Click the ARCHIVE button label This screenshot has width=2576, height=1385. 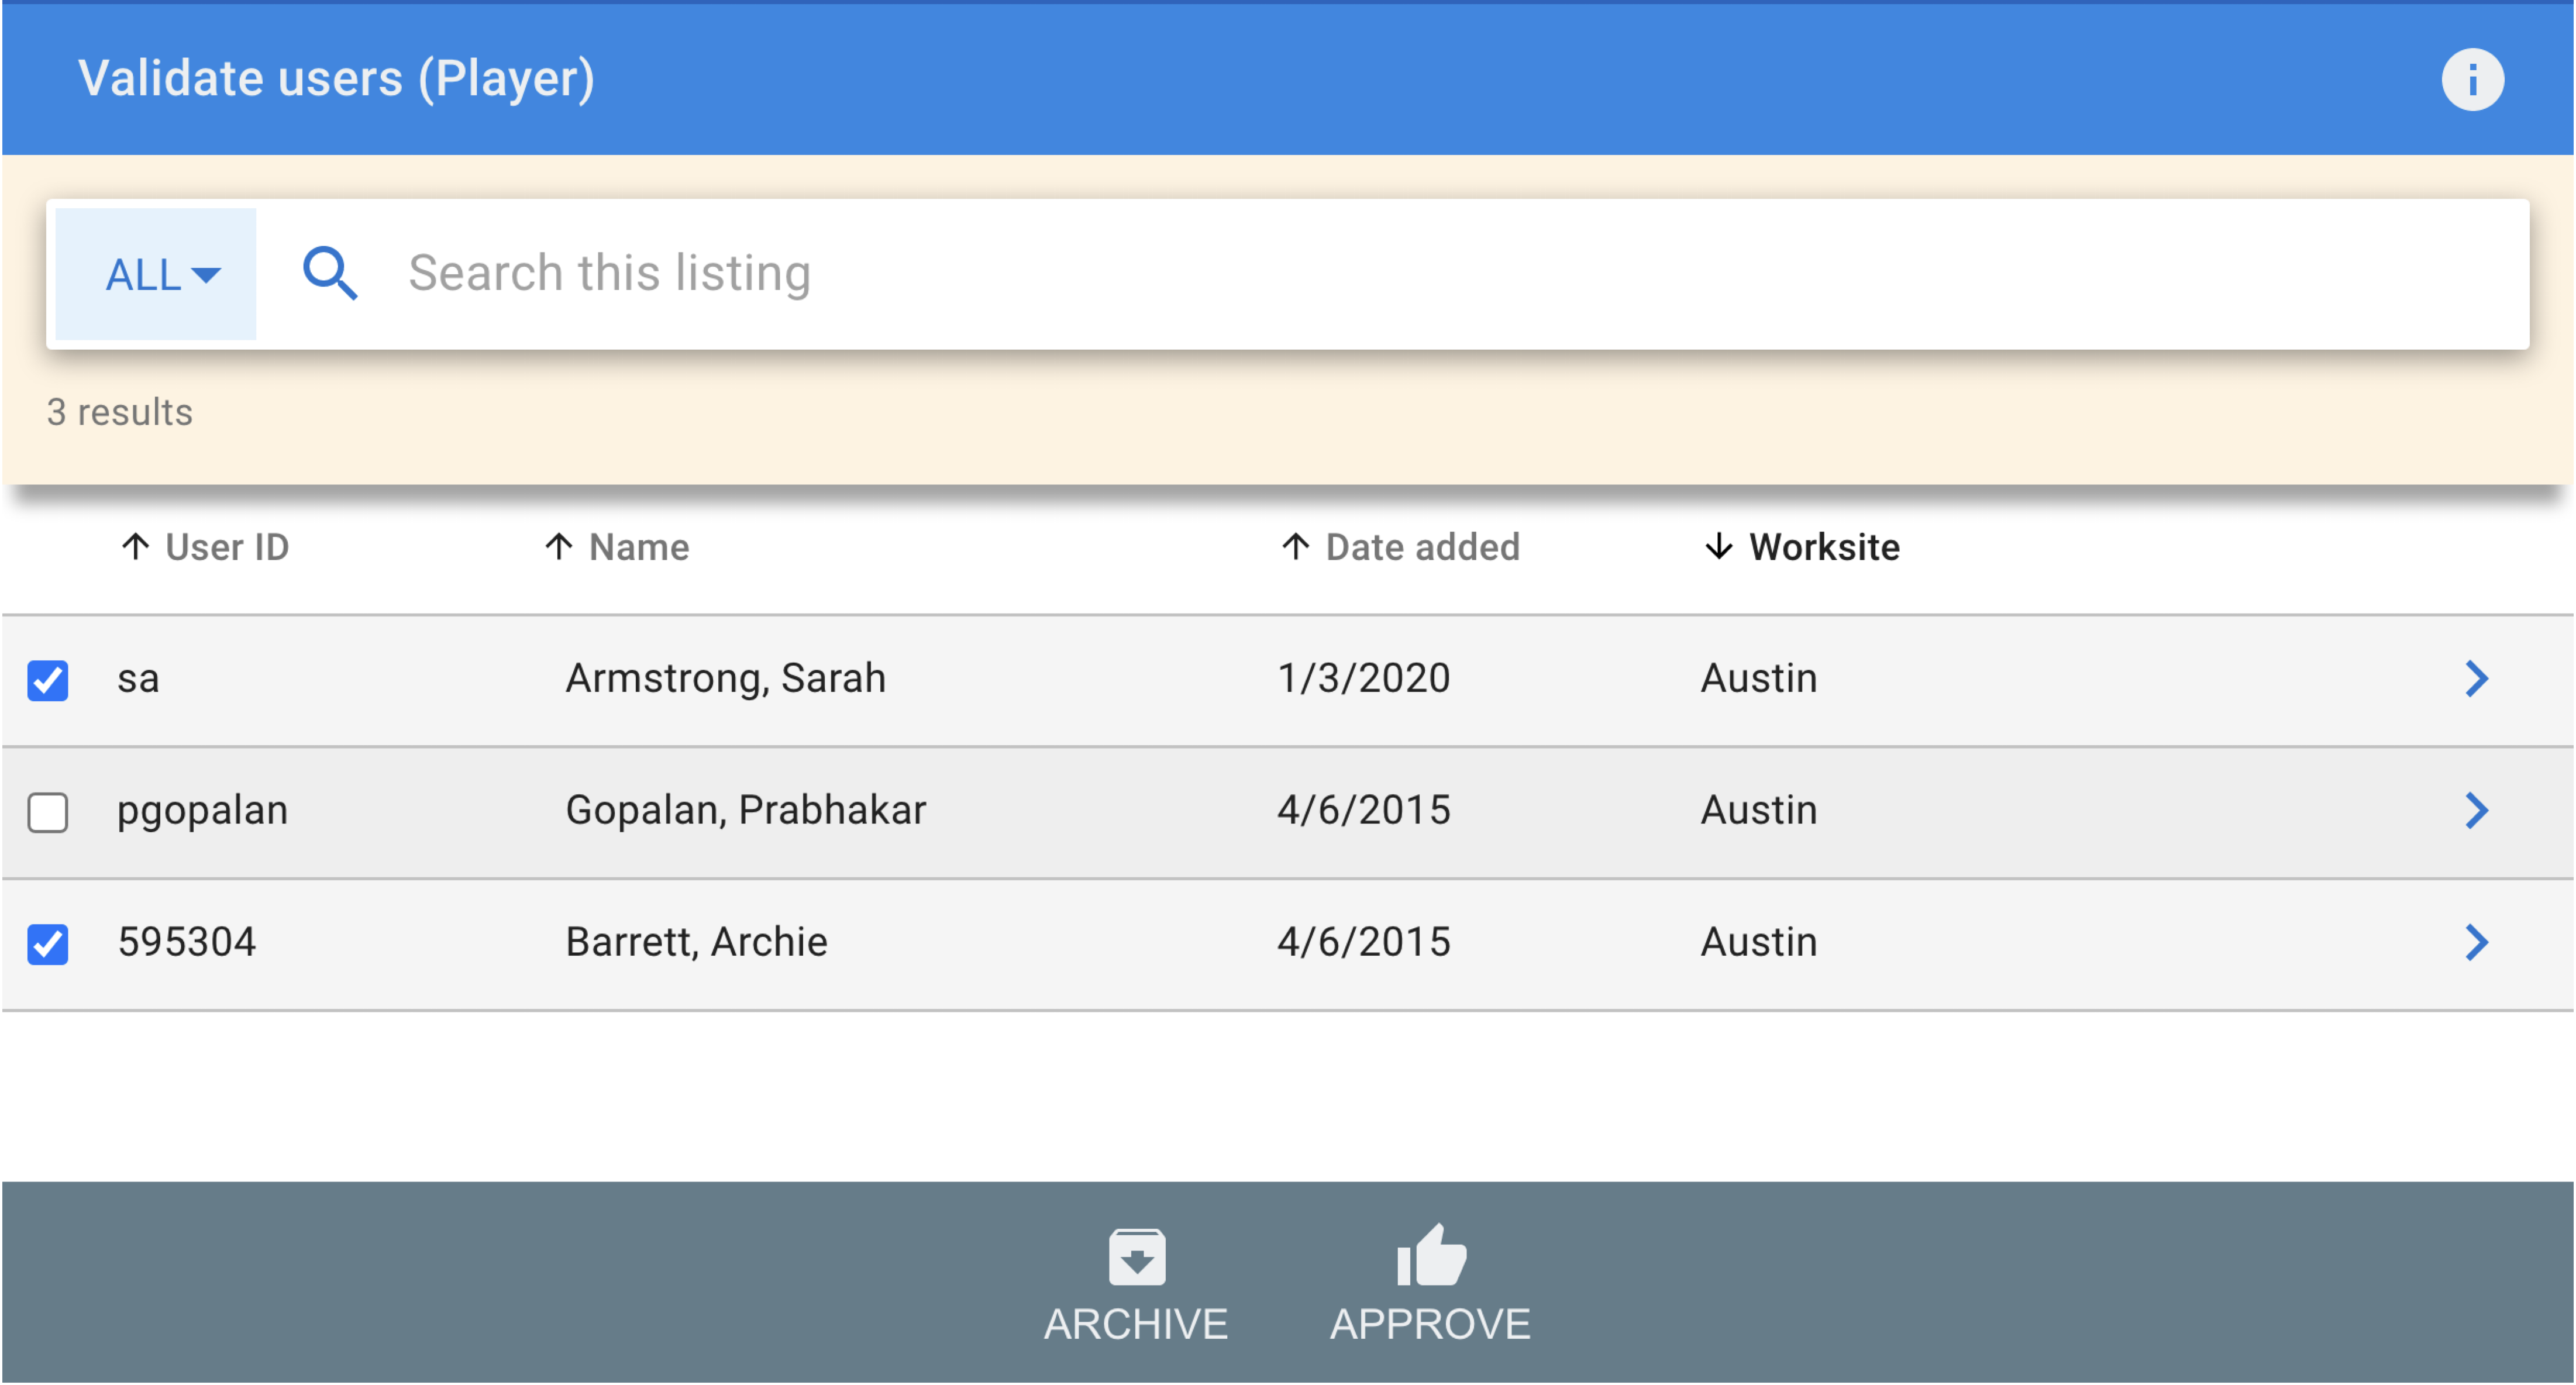tap(1136, 1324)
